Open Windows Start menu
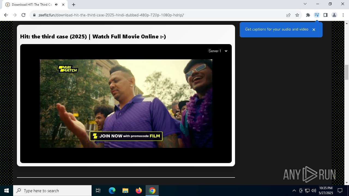Screen dimensions: 349x196 point(7,191)
